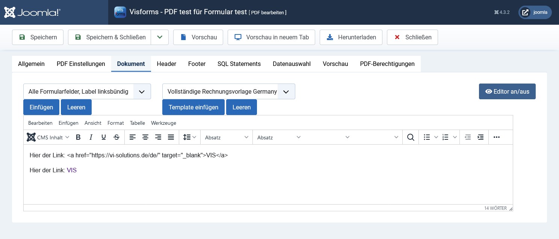559x239 pixels.
Task: Show more toolbar options ellipsis
Action: click(x=497, y=137)
